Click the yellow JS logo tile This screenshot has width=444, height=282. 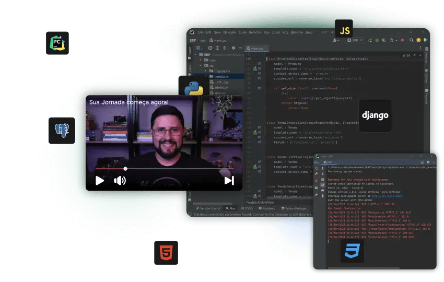[x=344, y=29]
